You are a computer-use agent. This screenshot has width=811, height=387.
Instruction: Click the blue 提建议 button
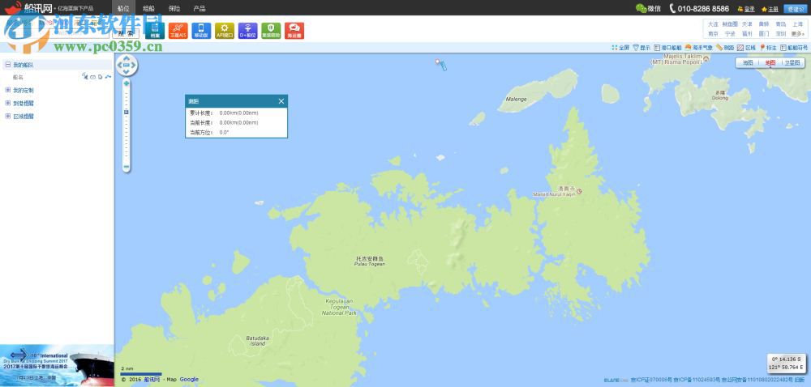pos(795,9)
